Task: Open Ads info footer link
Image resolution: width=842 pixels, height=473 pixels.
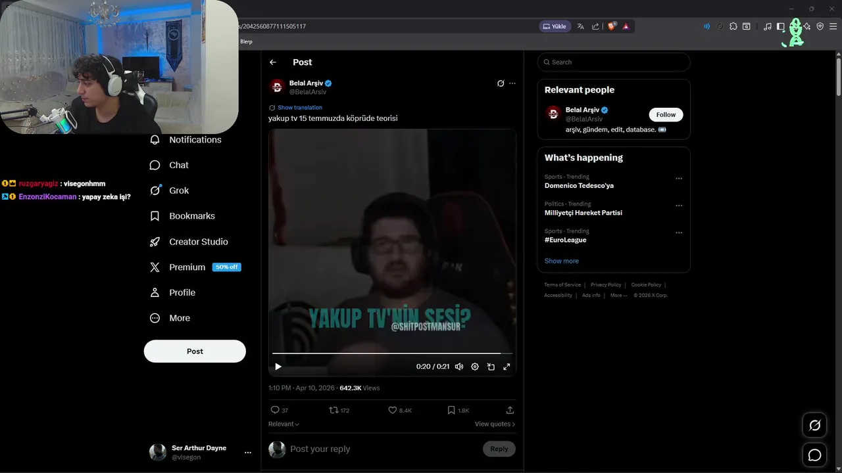Action: [x=591, y=296]
